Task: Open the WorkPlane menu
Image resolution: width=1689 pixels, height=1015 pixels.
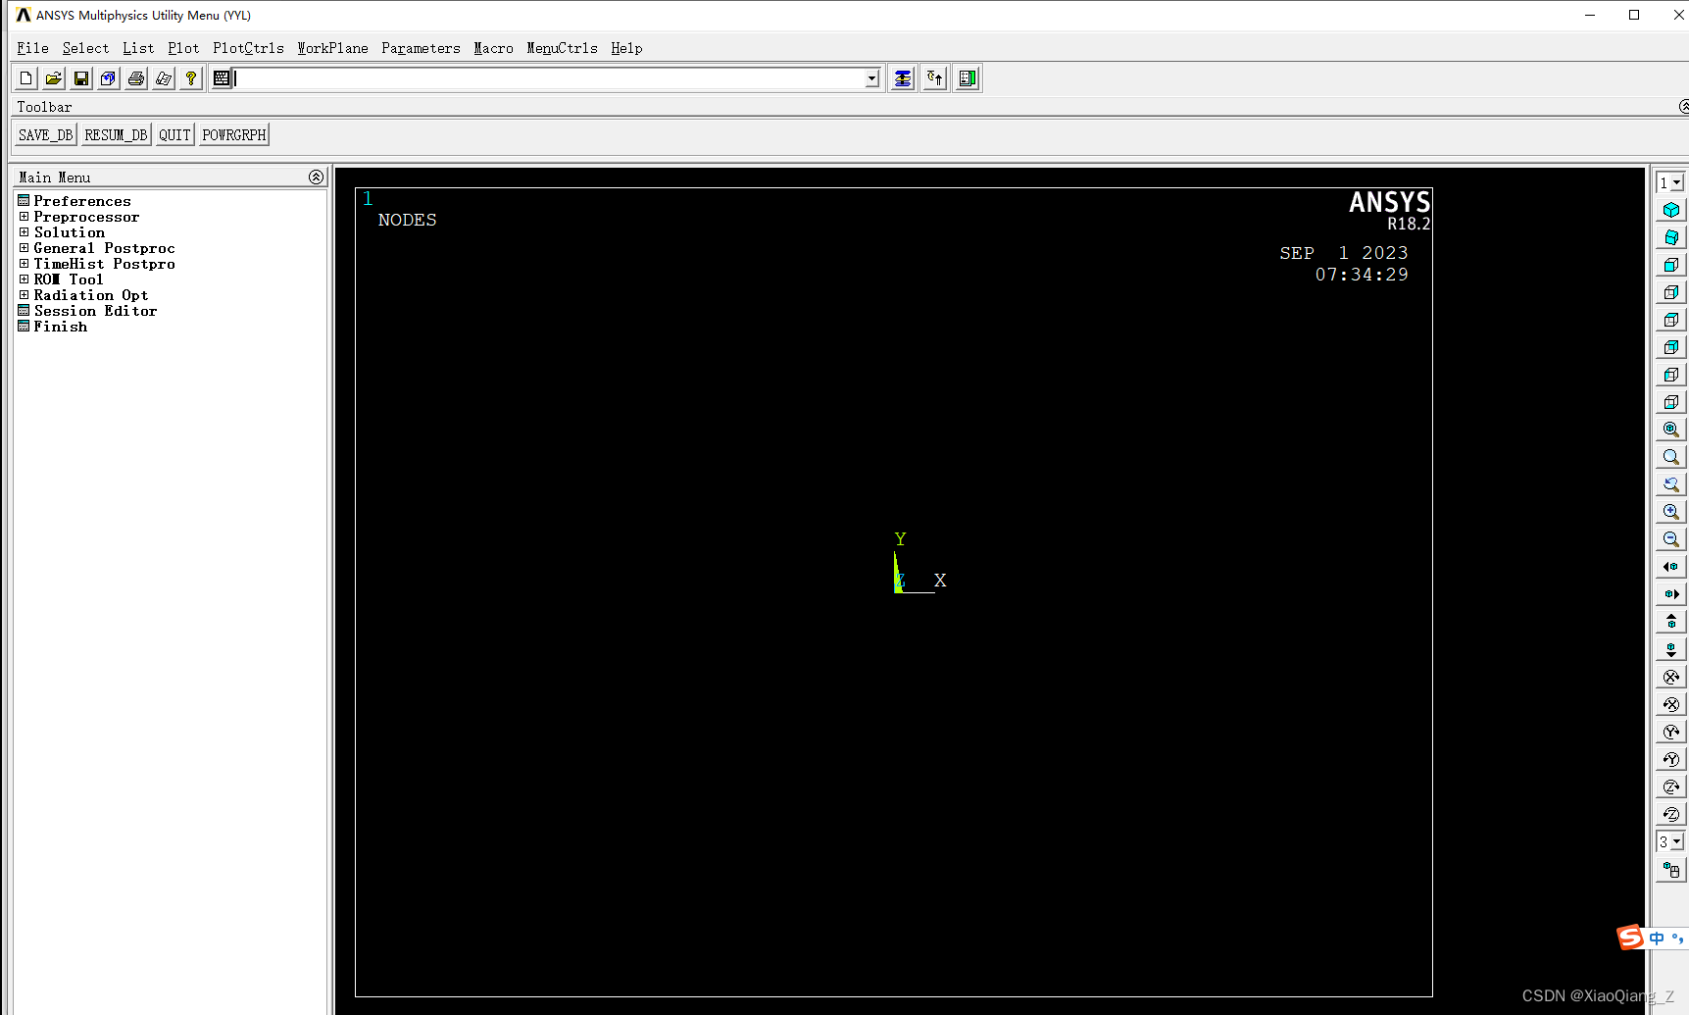Action: [x=332, y=48]
